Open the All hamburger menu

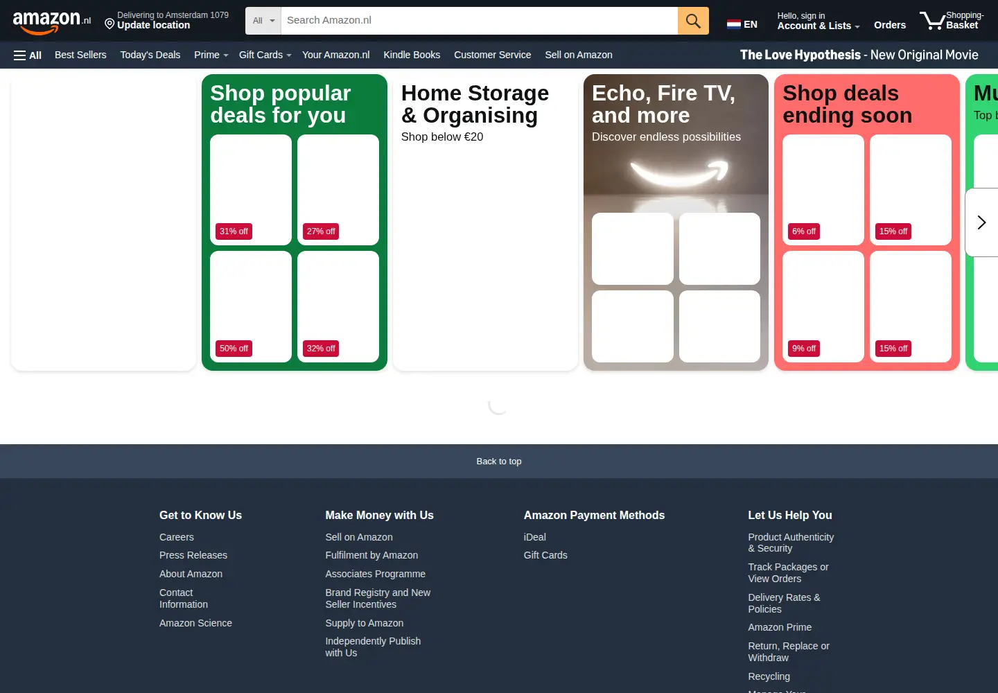tap(28, 55)
